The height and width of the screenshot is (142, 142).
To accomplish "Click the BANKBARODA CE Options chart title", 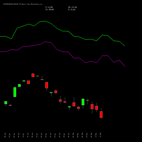I will (x=23, y=4).
